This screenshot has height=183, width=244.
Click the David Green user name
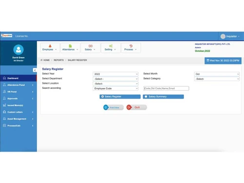coord(19,58)
